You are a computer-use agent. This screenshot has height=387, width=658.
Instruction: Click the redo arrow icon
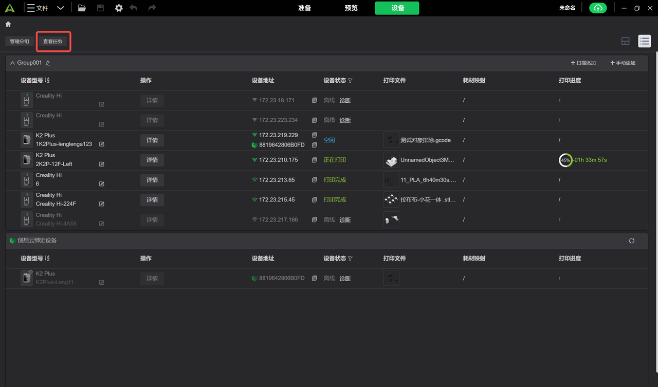pyautogui.click(x=152, y=8)
